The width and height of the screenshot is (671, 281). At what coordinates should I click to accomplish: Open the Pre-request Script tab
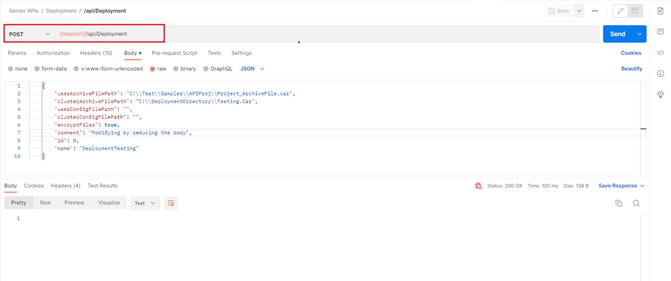174,53
